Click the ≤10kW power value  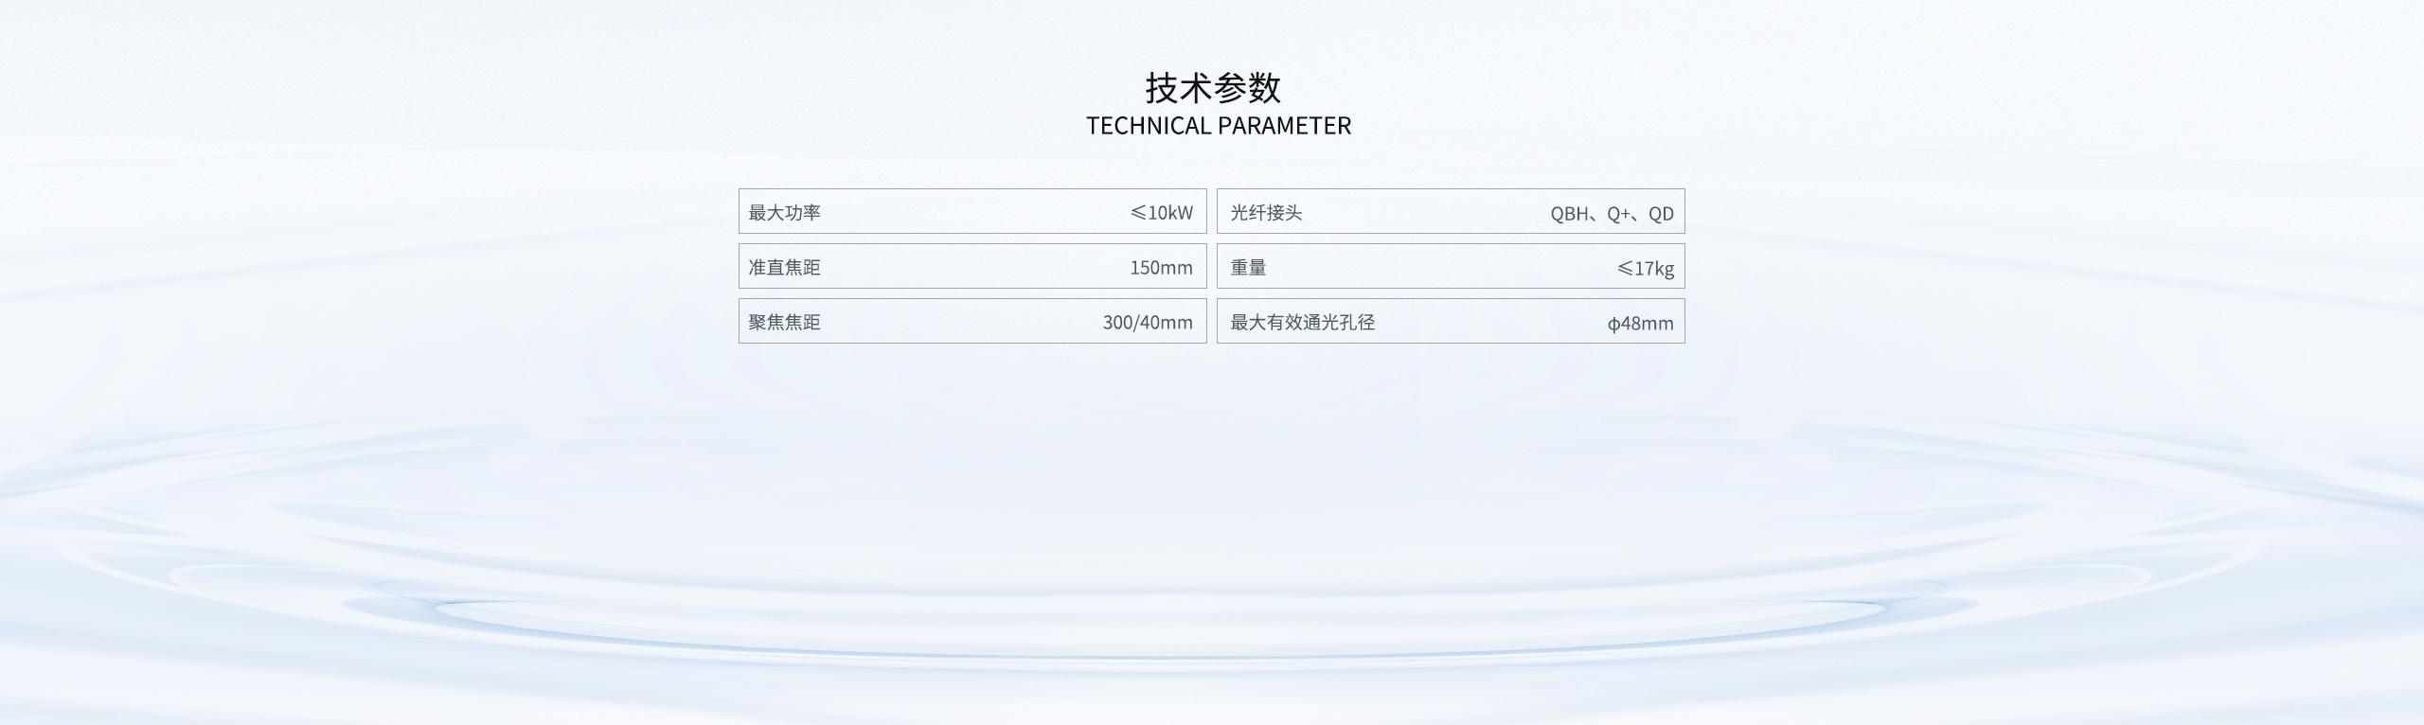[1162, 213]
